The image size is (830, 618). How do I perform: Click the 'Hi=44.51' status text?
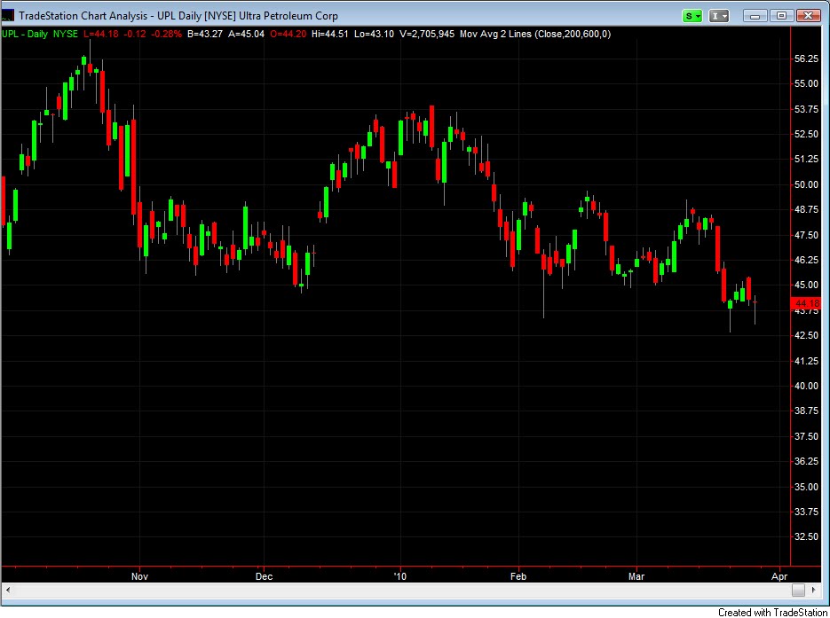(329, 35)
